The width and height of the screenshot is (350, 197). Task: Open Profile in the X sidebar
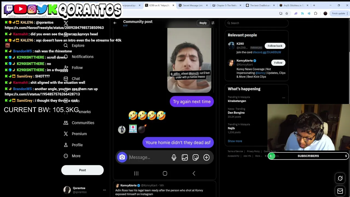[x=73, y=145]
